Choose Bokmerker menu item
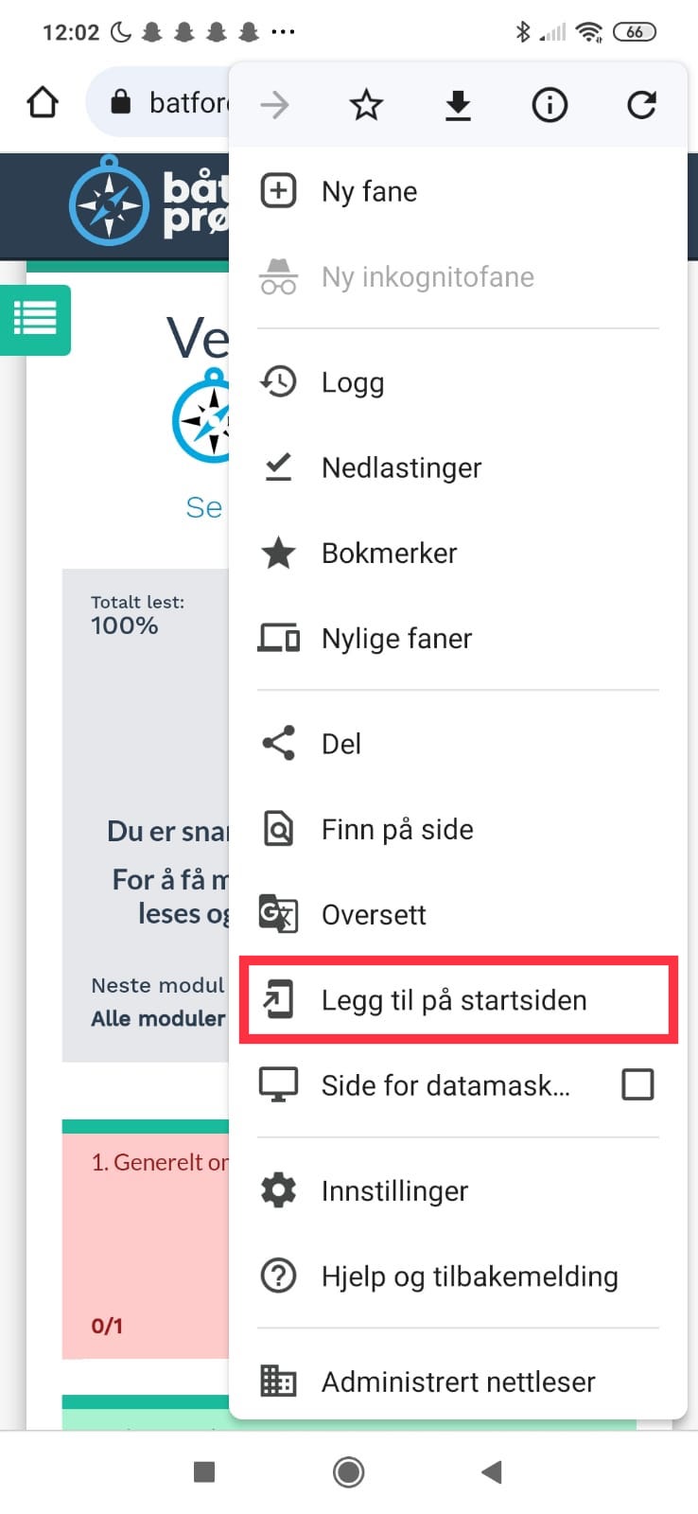698x1514 pixels. click(458, 553)
